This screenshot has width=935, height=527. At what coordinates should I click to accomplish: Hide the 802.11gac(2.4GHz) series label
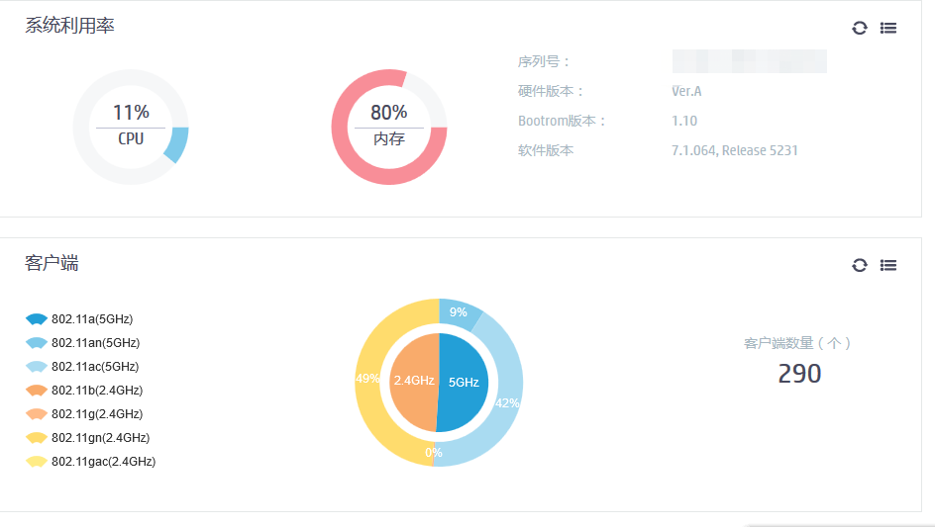103,462
